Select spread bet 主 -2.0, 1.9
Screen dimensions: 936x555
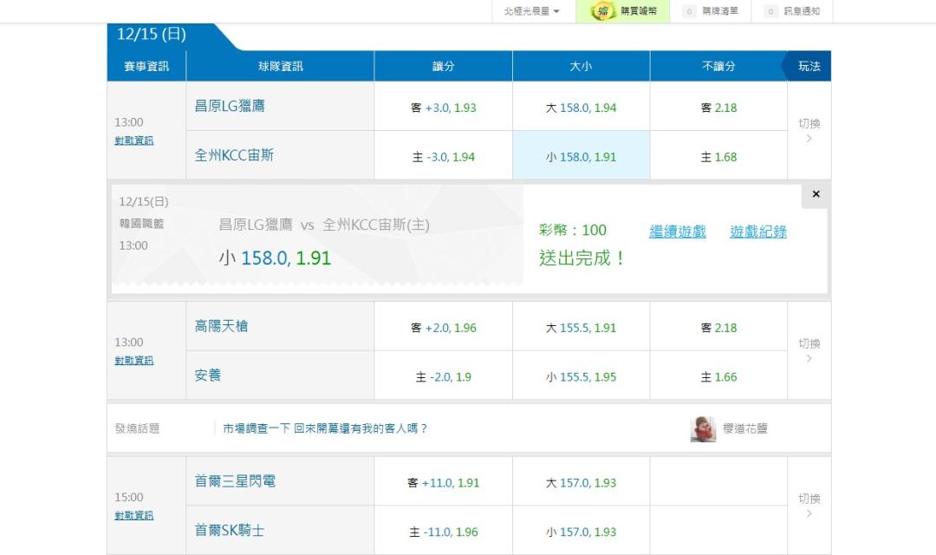[443, 376]
